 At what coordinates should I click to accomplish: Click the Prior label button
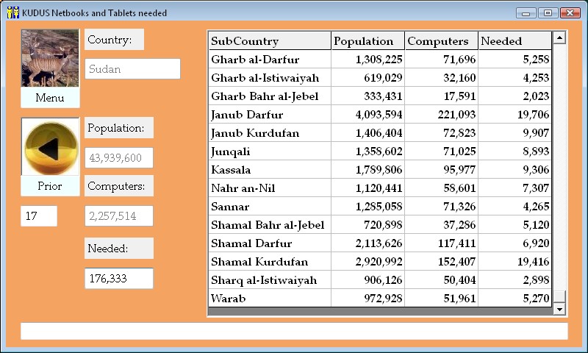(50, 186)
